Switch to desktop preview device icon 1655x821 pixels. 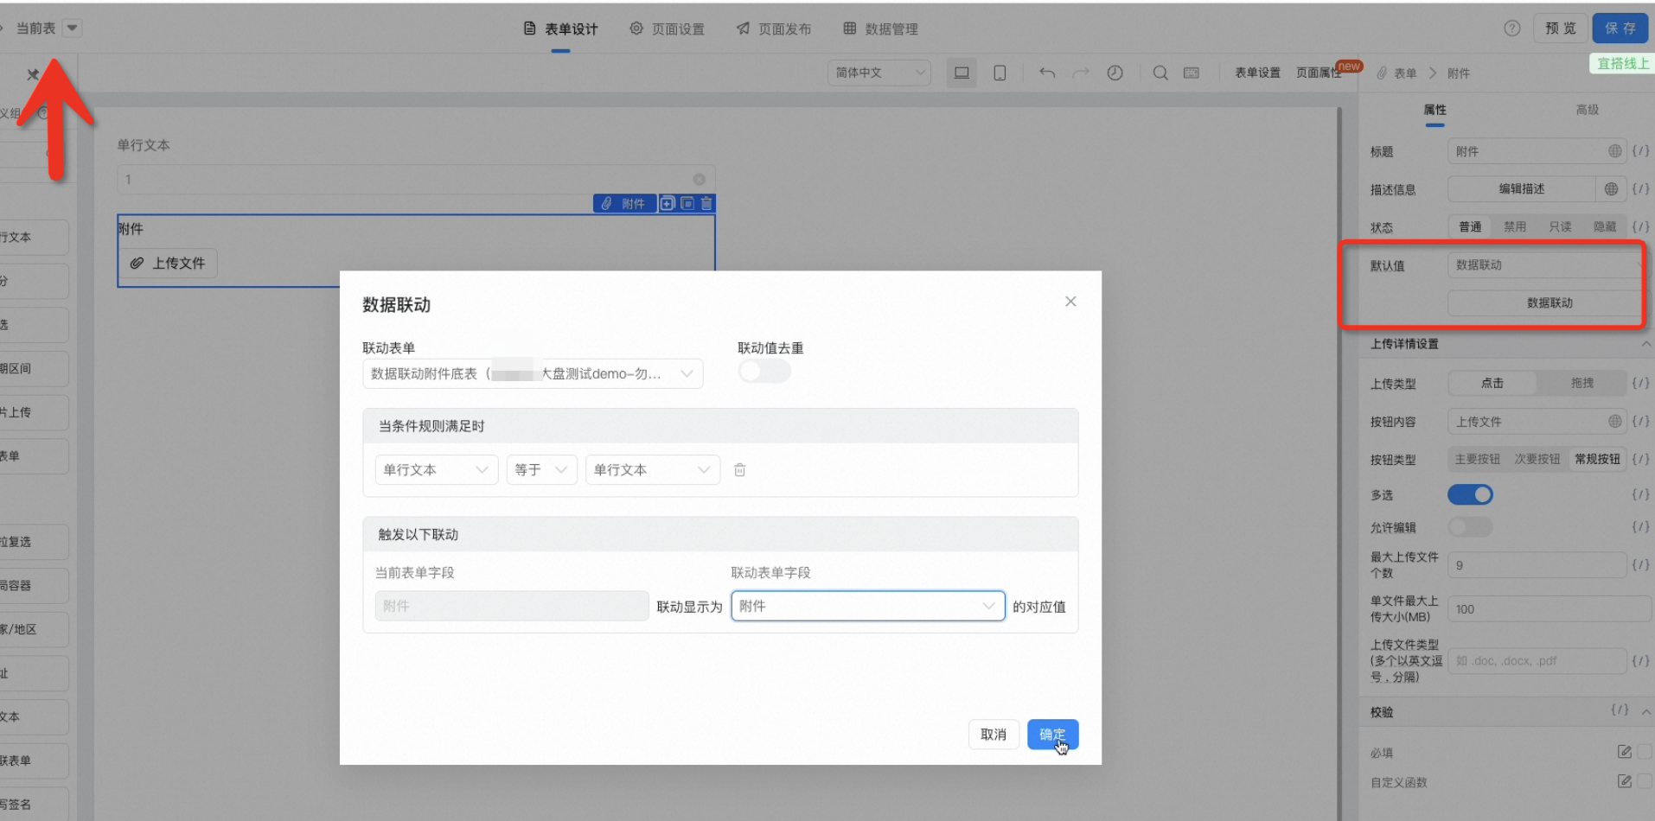(x=962, y=73)
